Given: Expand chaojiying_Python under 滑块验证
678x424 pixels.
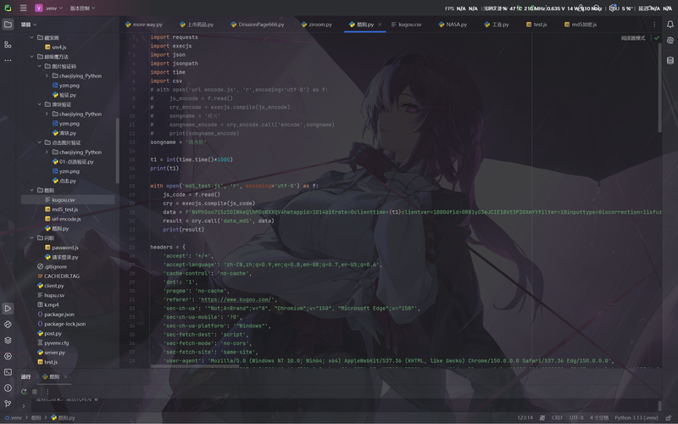Looking at the screenshot, I should 47,114.
